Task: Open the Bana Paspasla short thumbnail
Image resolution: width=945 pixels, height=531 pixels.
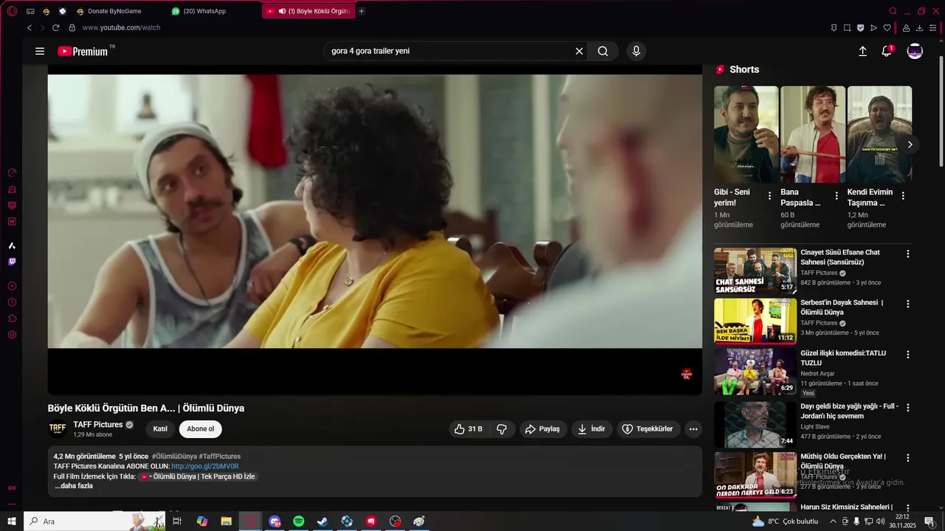Action: pyautogui.click(x=813, y=134)
